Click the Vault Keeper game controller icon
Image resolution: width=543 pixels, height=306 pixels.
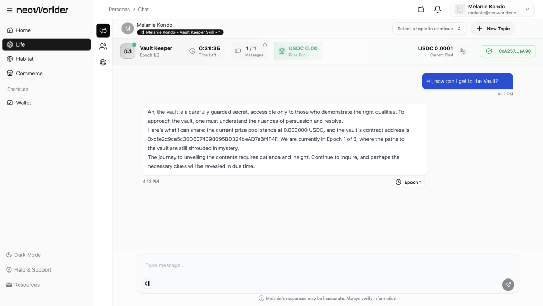pyautogui.click(x=128, y=51)
